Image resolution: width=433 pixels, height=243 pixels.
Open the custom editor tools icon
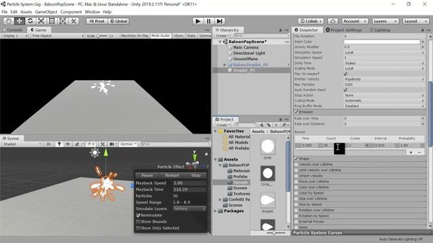74,21
